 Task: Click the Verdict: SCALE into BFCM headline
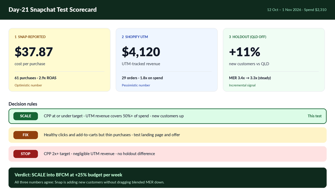pos(68,175)
